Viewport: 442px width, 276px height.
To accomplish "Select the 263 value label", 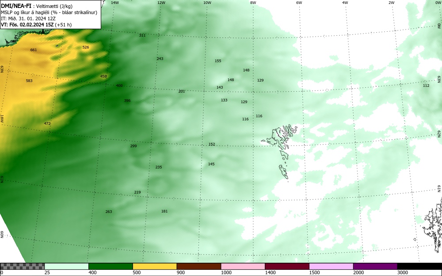I will pyautogui.click(x=109, y=212).
